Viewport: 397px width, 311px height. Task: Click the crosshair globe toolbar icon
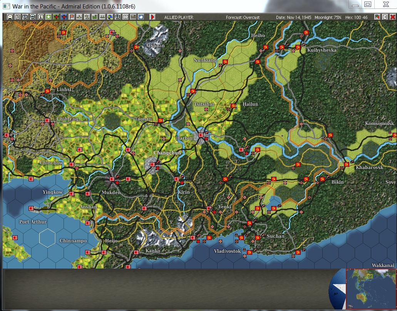click(118, 17)
